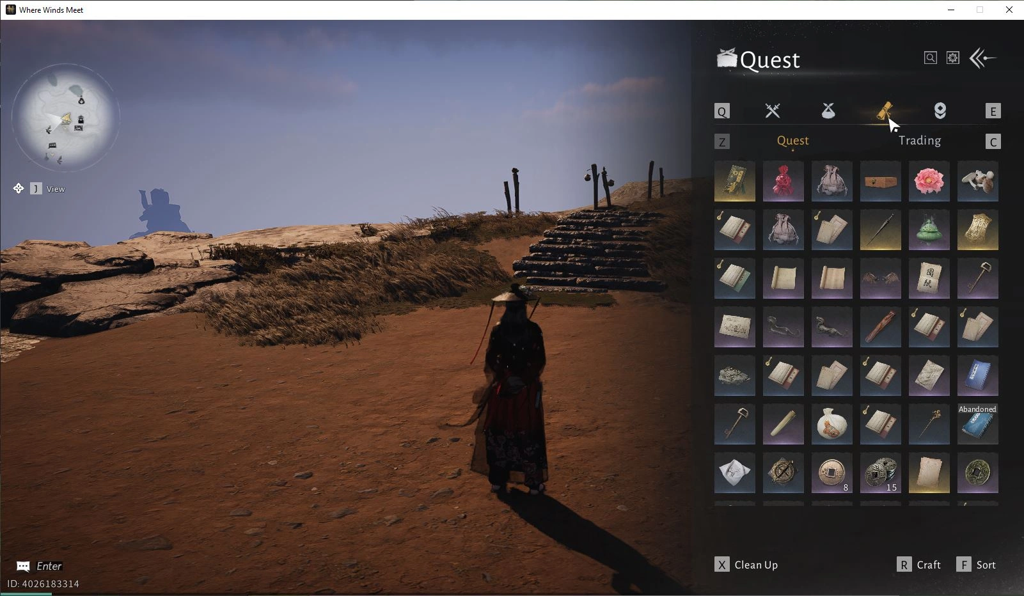
Task: Select the coin stack with count 15
Action: (x=880, y=473)
